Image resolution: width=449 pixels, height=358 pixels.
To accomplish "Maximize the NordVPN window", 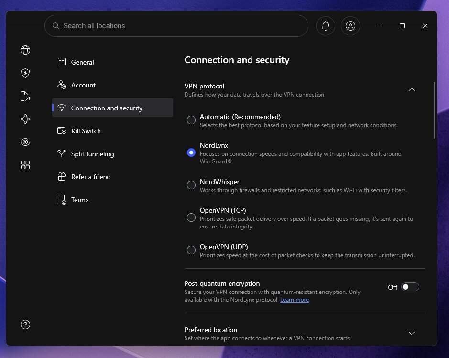I will pos(402,26).
